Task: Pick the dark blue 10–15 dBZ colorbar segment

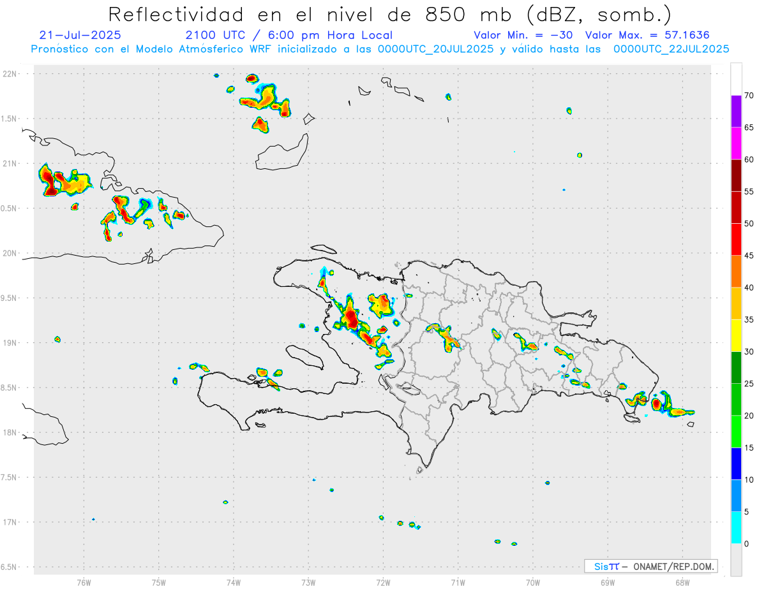Action: pyautogui.click(x=736, y=463)
